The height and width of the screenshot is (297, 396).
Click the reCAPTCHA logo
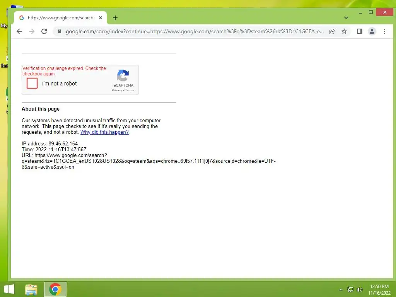(123, 75)
